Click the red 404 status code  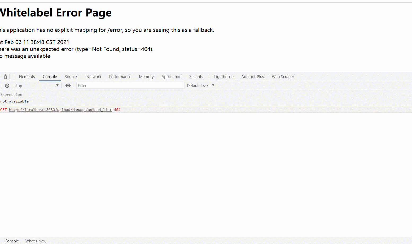pyautogui.click(x=117, y=110)
